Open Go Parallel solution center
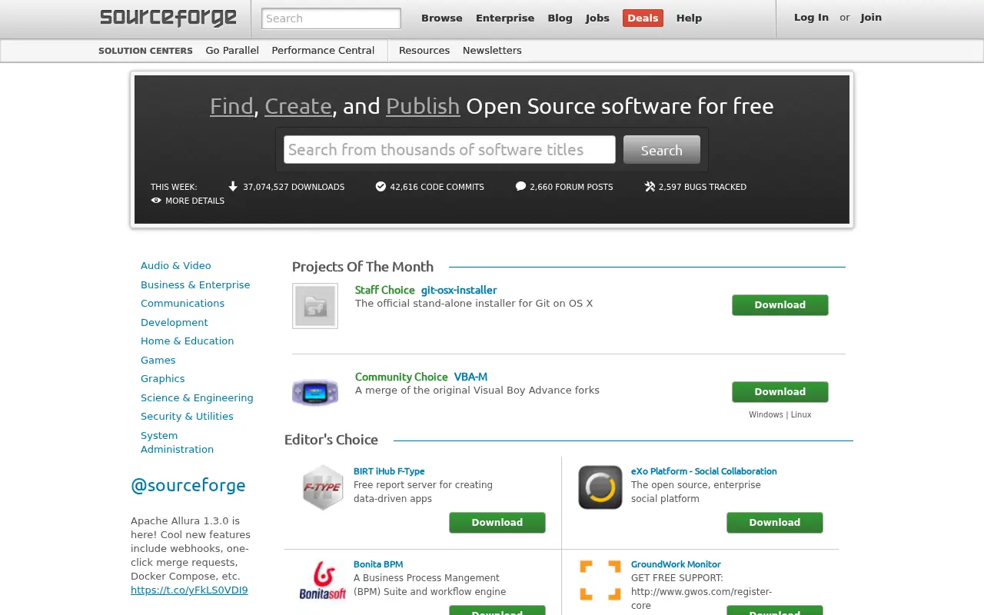The image size is (984, 615). pyautogui.click(x=232, y=50)
